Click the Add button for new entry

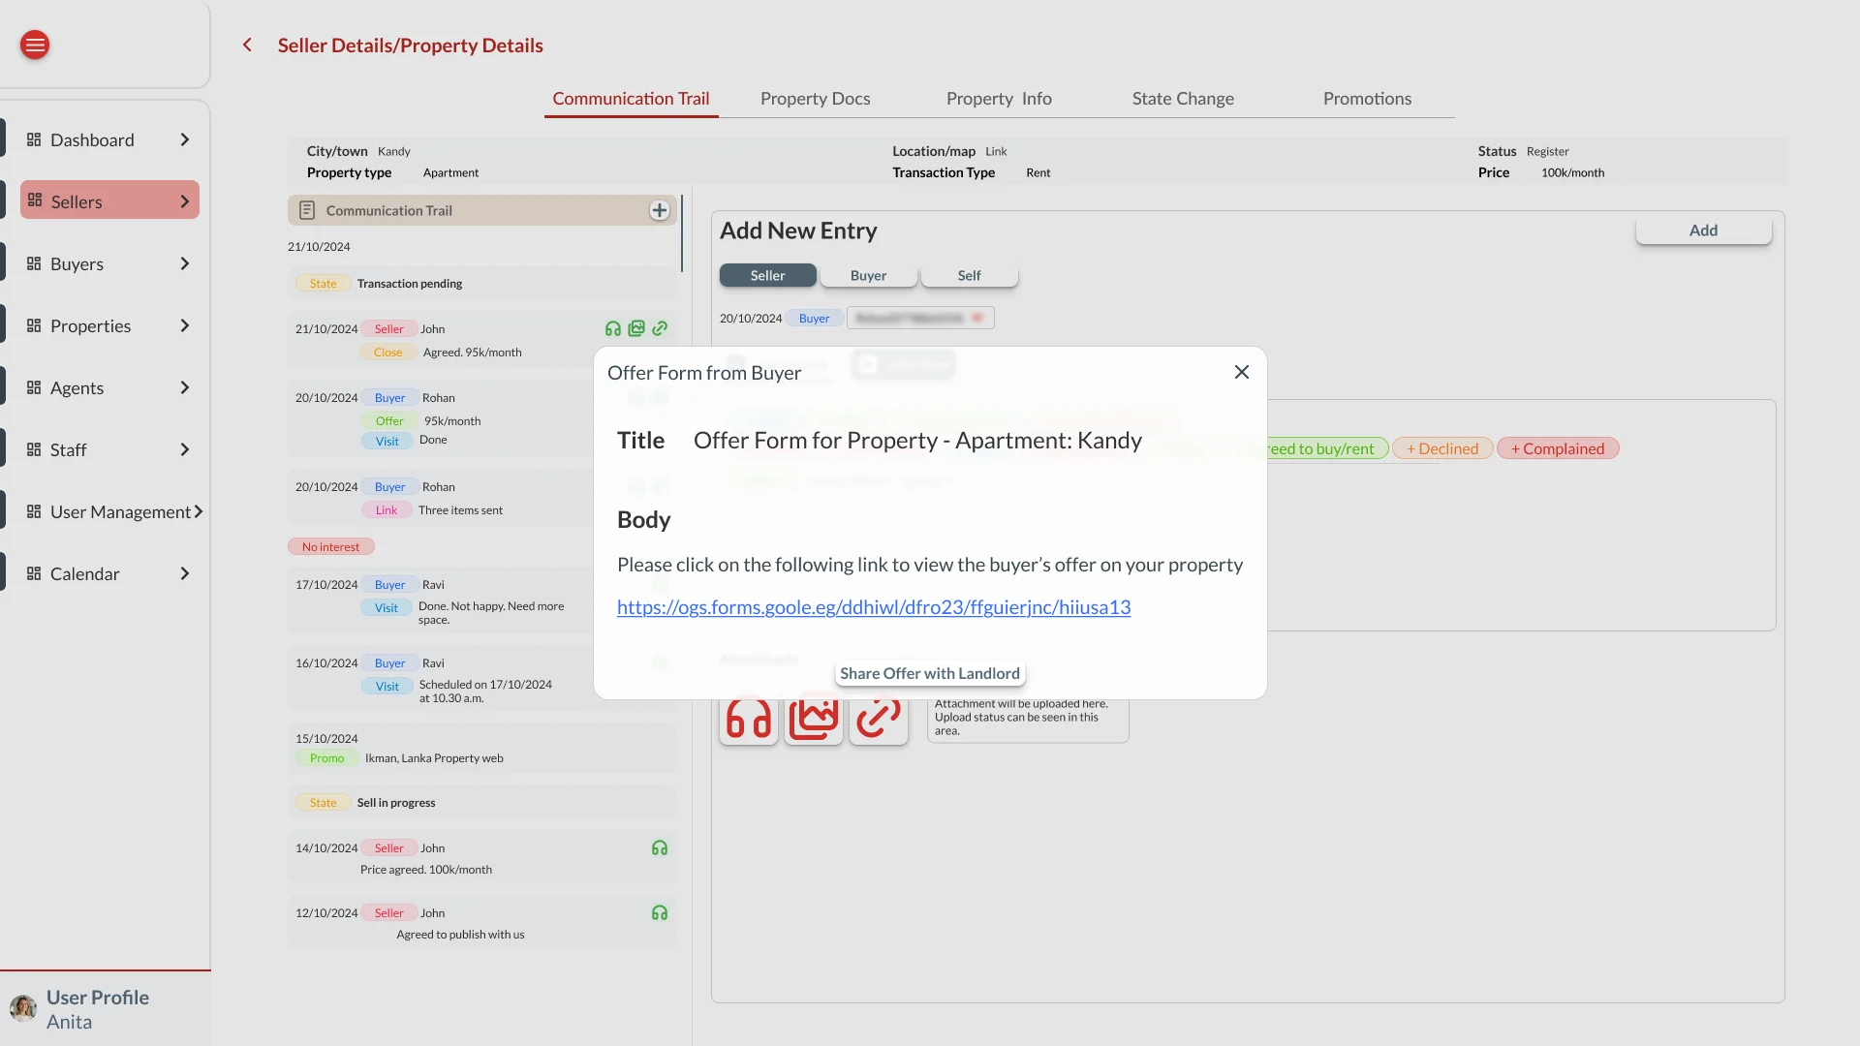click(1703, 231)
